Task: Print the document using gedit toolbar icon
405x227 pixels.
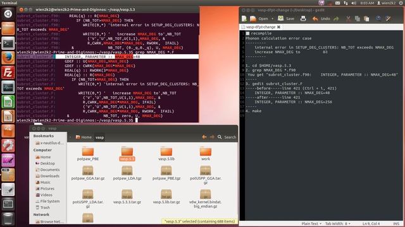Action: click(303, 19)
